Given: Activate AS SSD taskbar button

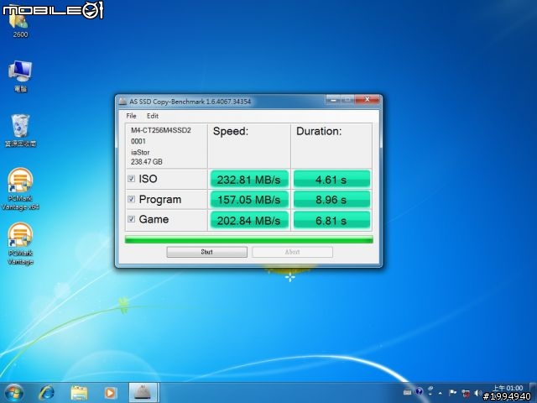Looking at the screenshot, I should click(x=143, y=392).
